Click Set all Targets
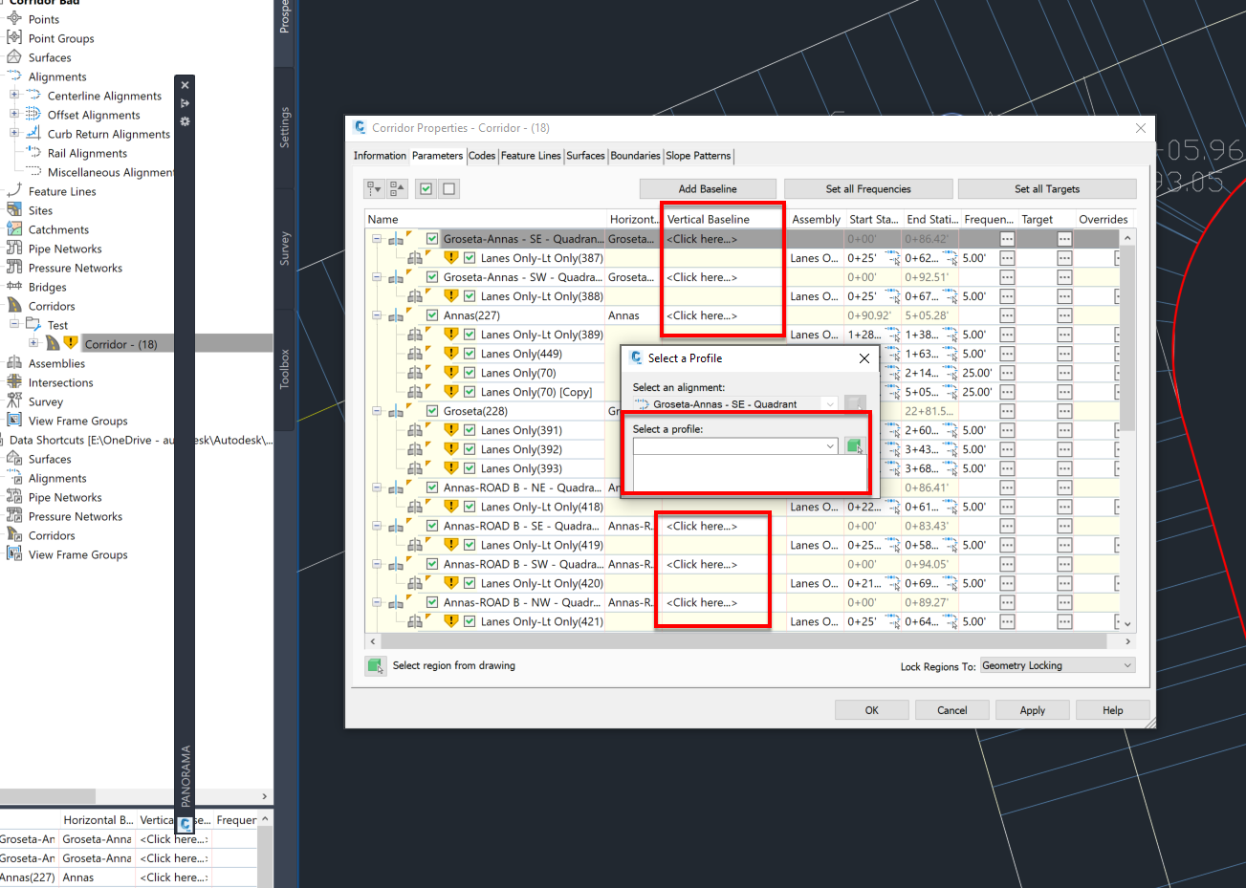The height and width of the screenshot is (888, 1246). (x=1047, y=188)
